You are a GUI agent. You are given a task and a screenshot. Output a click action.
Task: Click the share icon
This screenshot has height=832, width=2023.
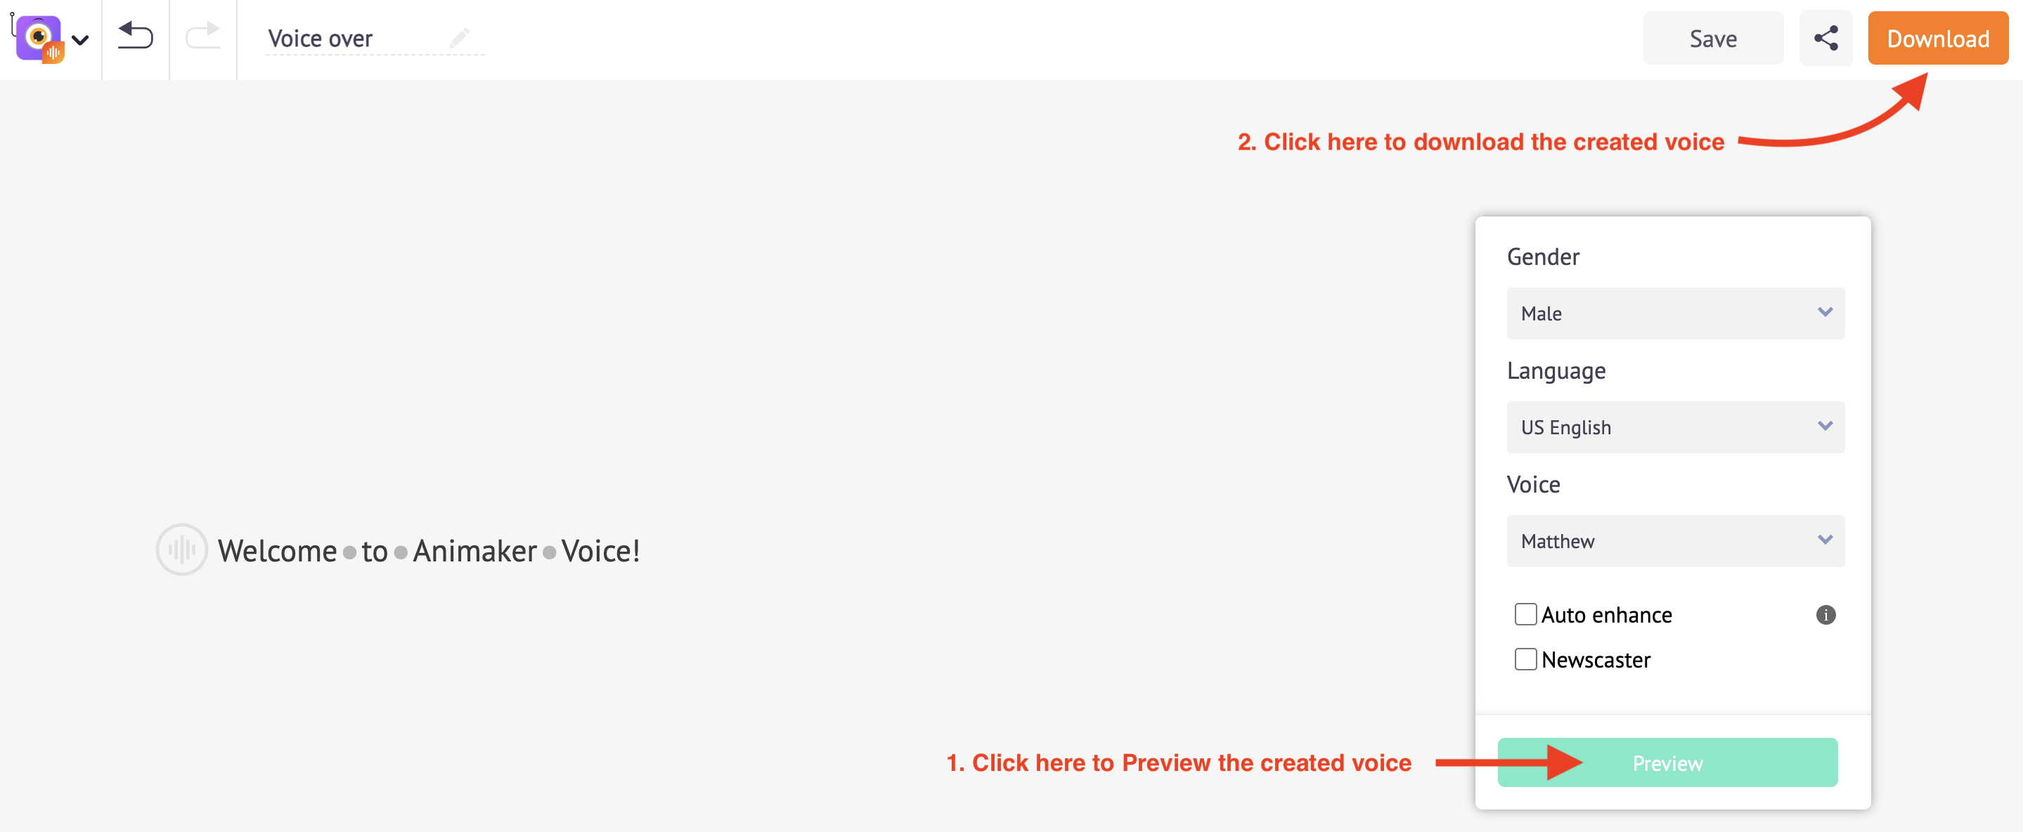pos(1825,39)
